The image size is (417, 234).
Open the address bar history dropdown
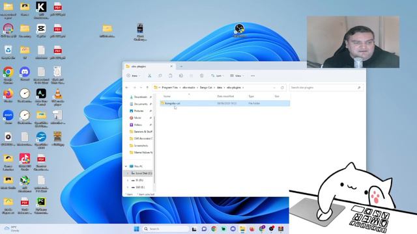pyautogui.click(x=274, y=88)
